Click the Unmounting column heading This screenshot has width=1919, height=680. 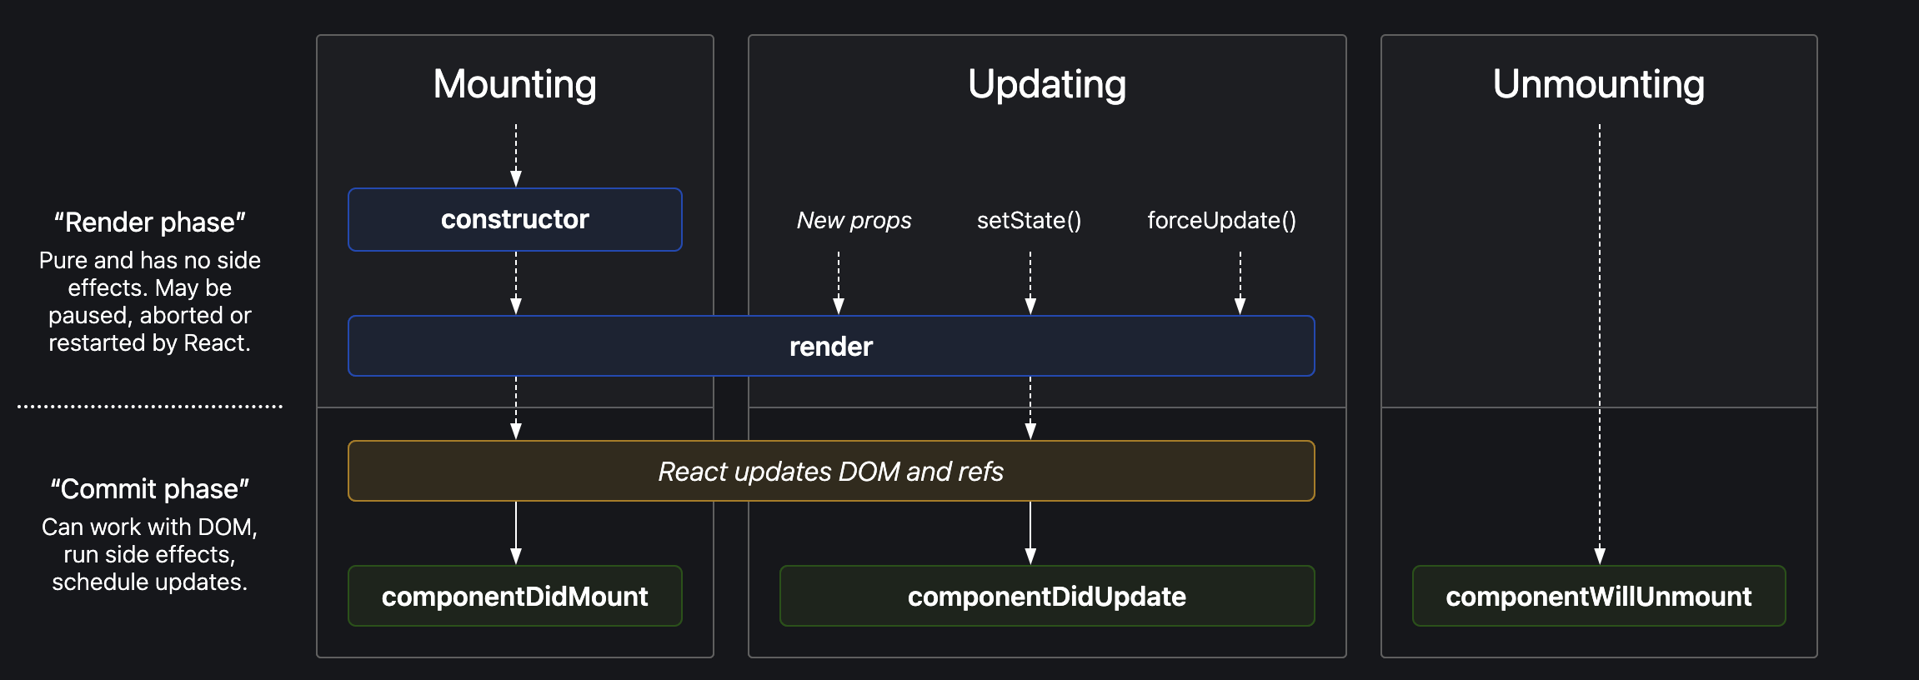click(x=1599, y=84)
